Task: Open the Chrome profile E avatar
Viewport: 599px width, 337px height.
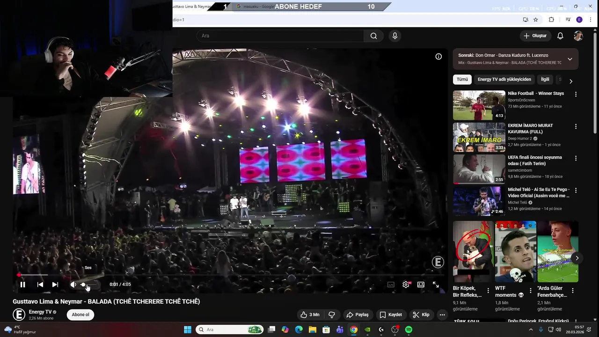Action: point(579,20)
